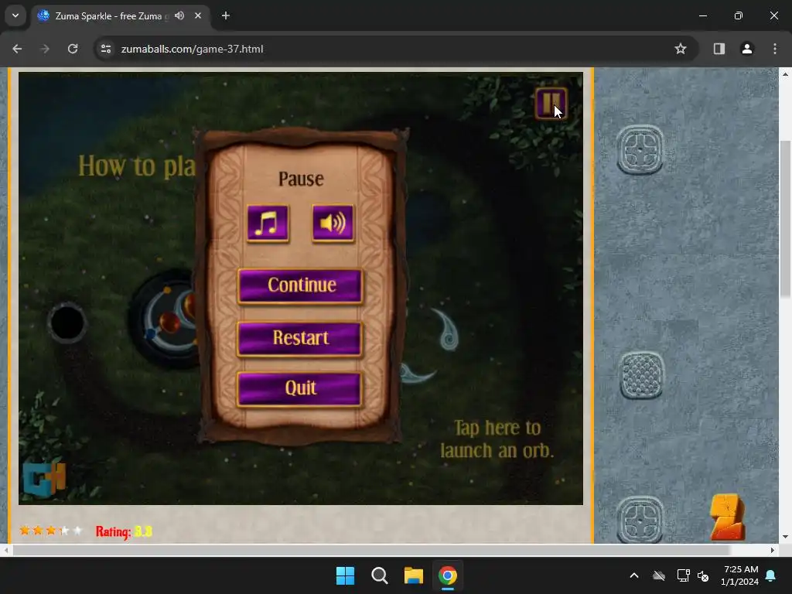Image resolution: width=792 pixels, height=594 pixels.
Task: Toggle the music note button in Pause menu
Action: click(x=268, y=224)
